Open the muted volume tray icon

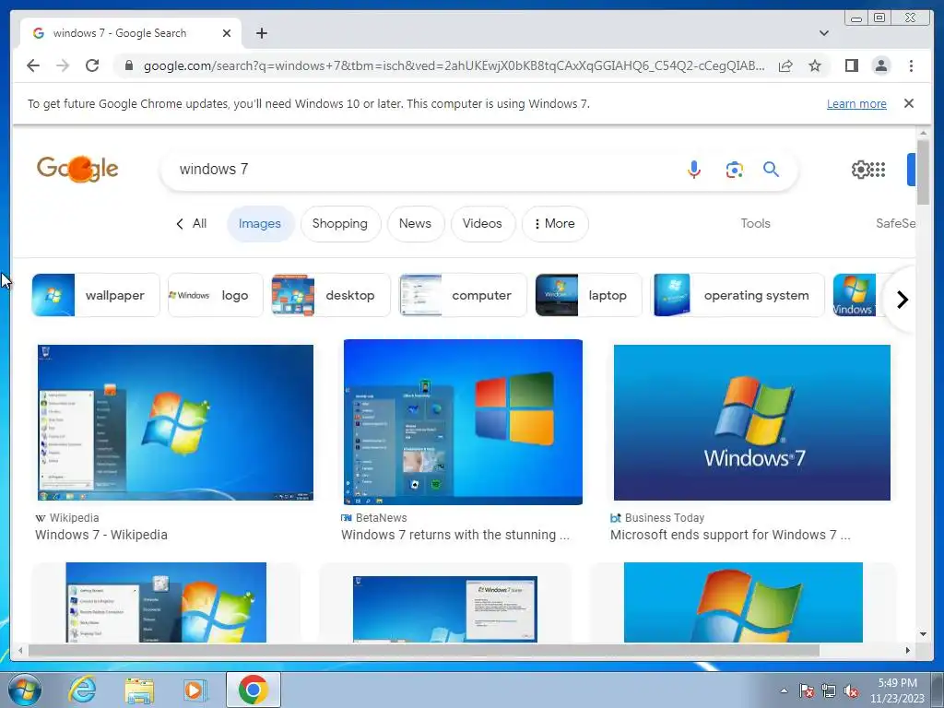coord(851,691)
